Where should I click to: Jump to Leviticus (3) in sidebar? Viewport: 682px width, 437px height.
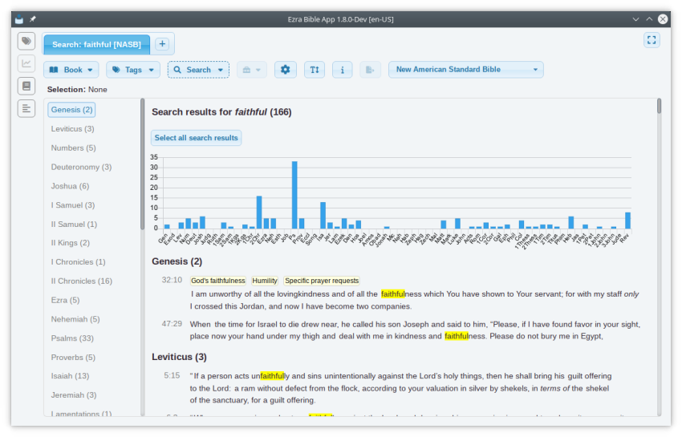(73, 129)
